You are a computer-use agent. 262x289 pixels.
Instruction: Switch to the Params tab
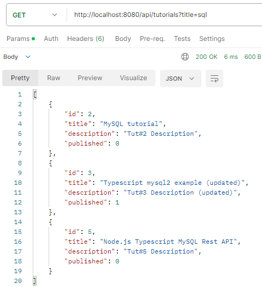21,39
